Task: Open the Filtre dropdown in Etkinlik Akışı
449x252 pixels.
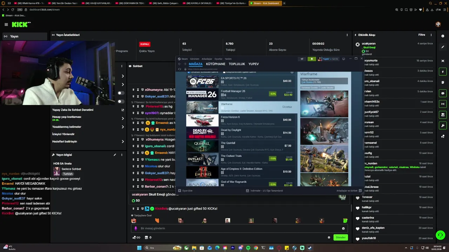Action: pos(422,35)
